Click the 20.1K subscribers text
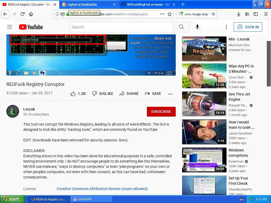This screenshot has width=271, height=203. (x=36, y=114)
